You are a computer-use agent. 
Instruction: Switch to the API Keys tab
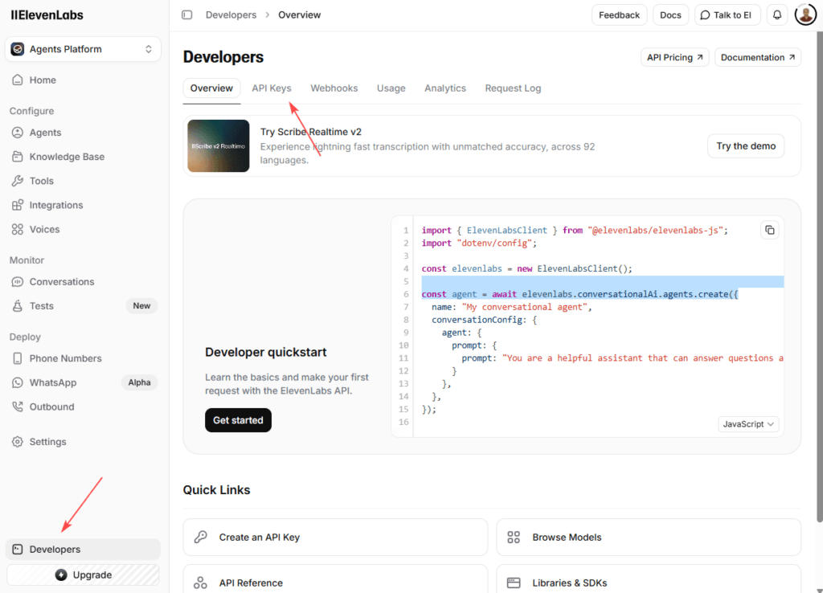(272, 88)
